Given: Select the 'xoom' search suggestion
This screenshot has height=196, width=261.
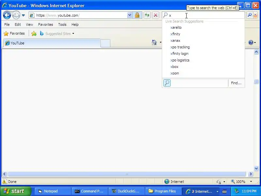Looking at the screenshot, I should (203, 73).
